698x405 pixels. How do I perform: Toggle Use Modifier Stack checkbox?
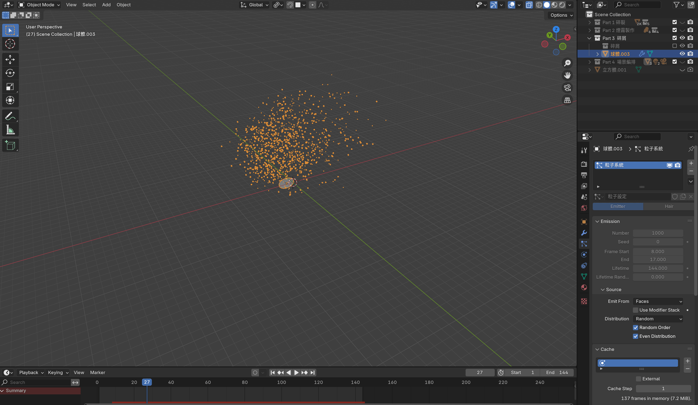click(x=636, y=310)
